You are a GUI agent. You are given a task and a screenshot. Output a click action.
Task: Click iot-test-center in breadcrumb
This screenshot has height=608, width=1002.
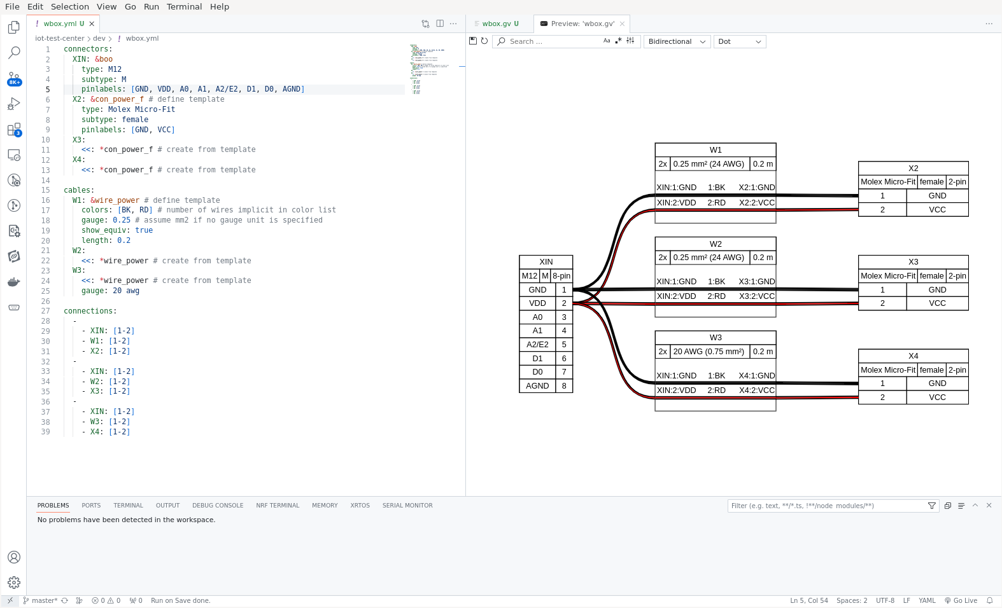coord(60,38)
